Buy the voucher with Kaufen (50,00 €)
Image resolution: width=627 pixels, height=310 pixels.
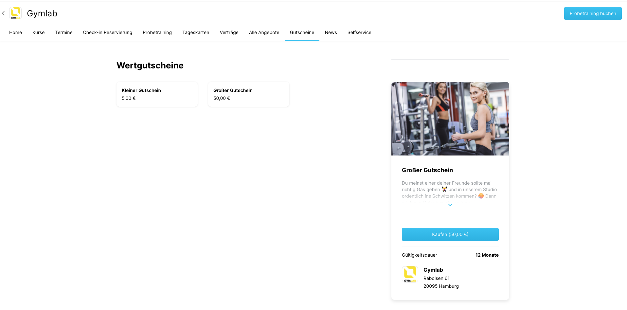click(450, 234)
